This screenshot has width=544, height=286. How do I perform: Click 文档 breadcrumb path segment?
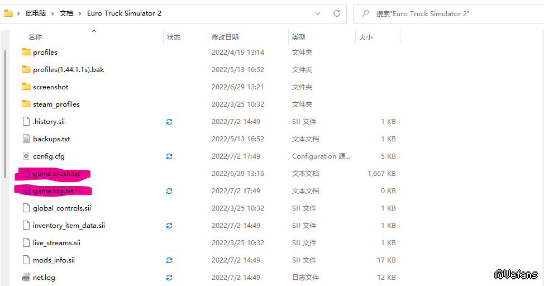(x=66, y=13)
